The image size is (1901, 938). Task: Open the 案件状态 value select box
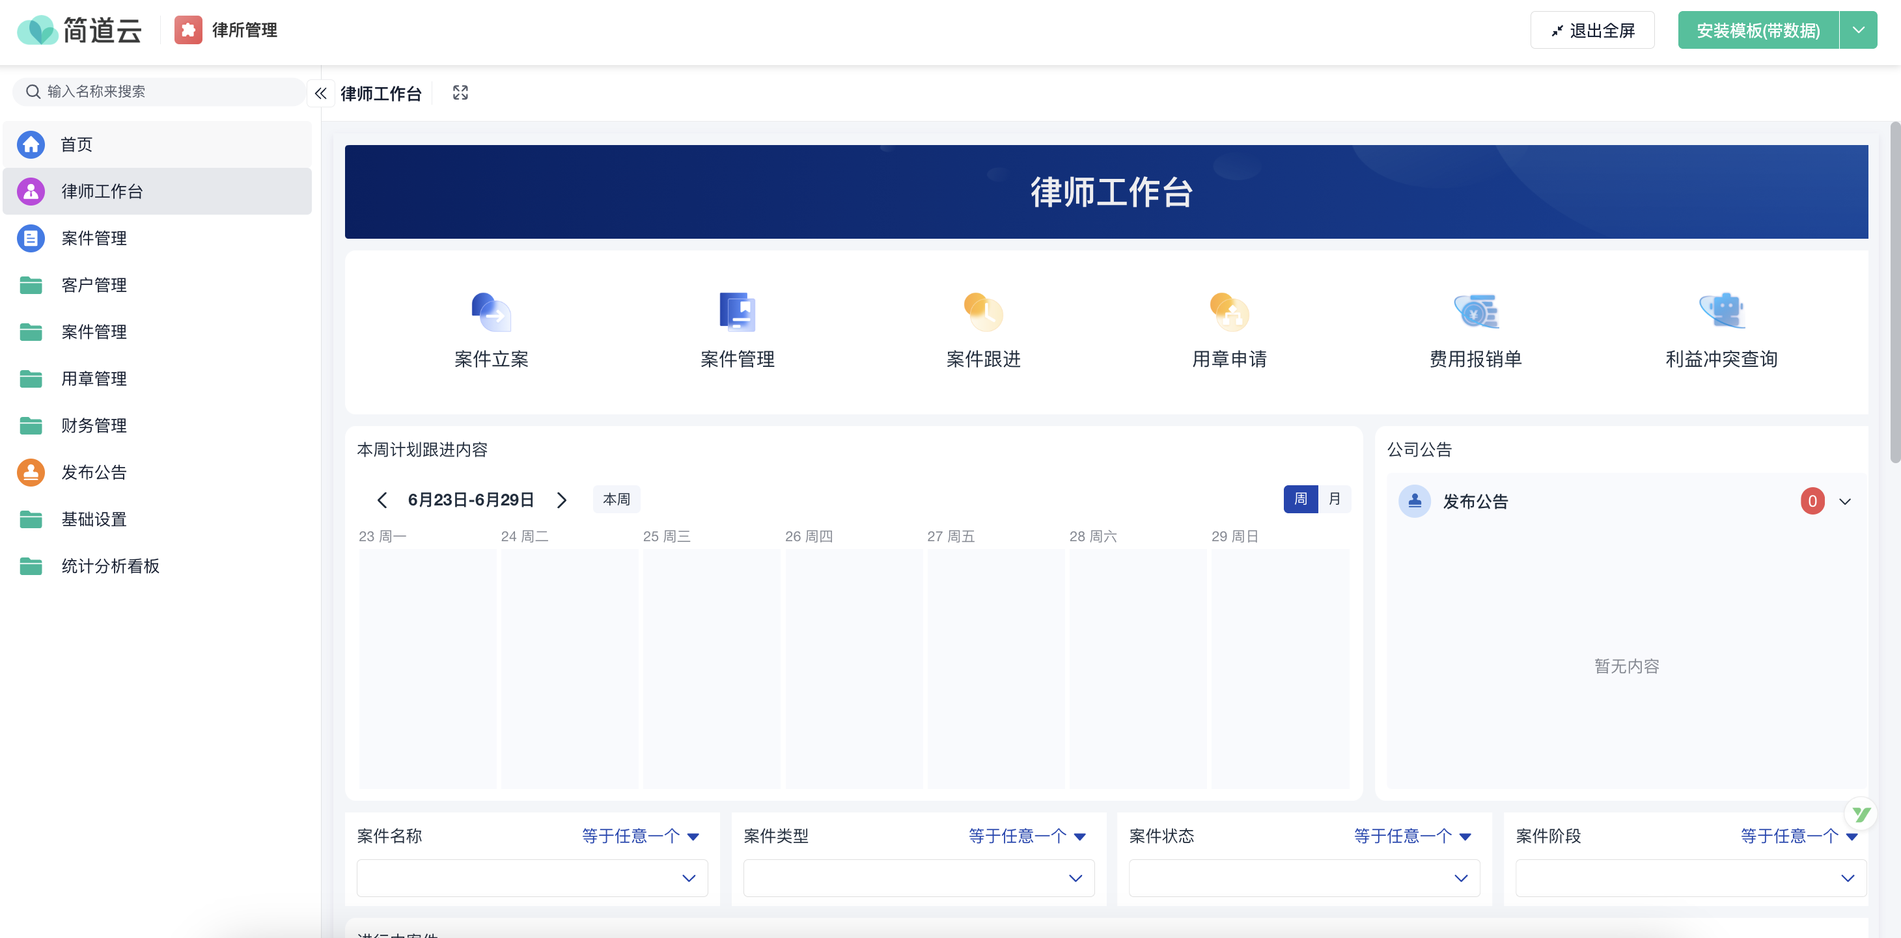coord(1304,878)
